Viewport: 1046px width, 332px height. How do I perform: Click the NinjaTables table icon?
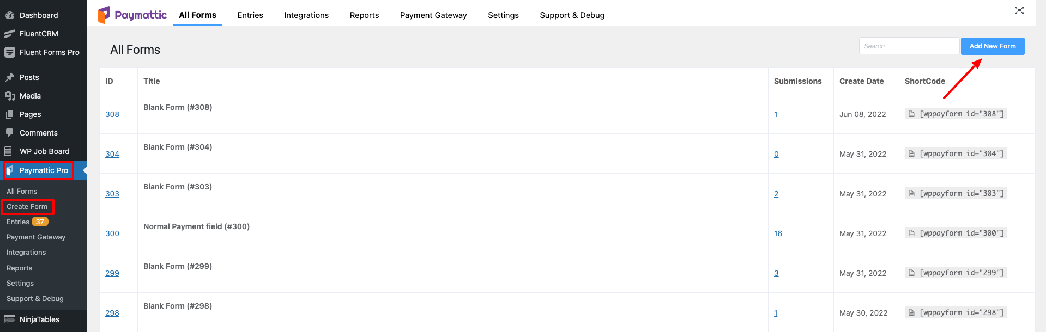click(10, 319)
